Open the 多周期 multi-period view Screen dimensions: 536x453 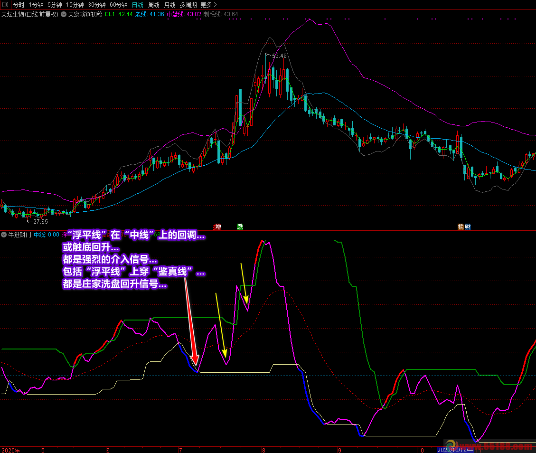click(x=188, y=5)
